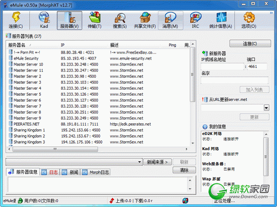Select the Master Server 9 row
The image size is (277, 207).
[98, 118]
